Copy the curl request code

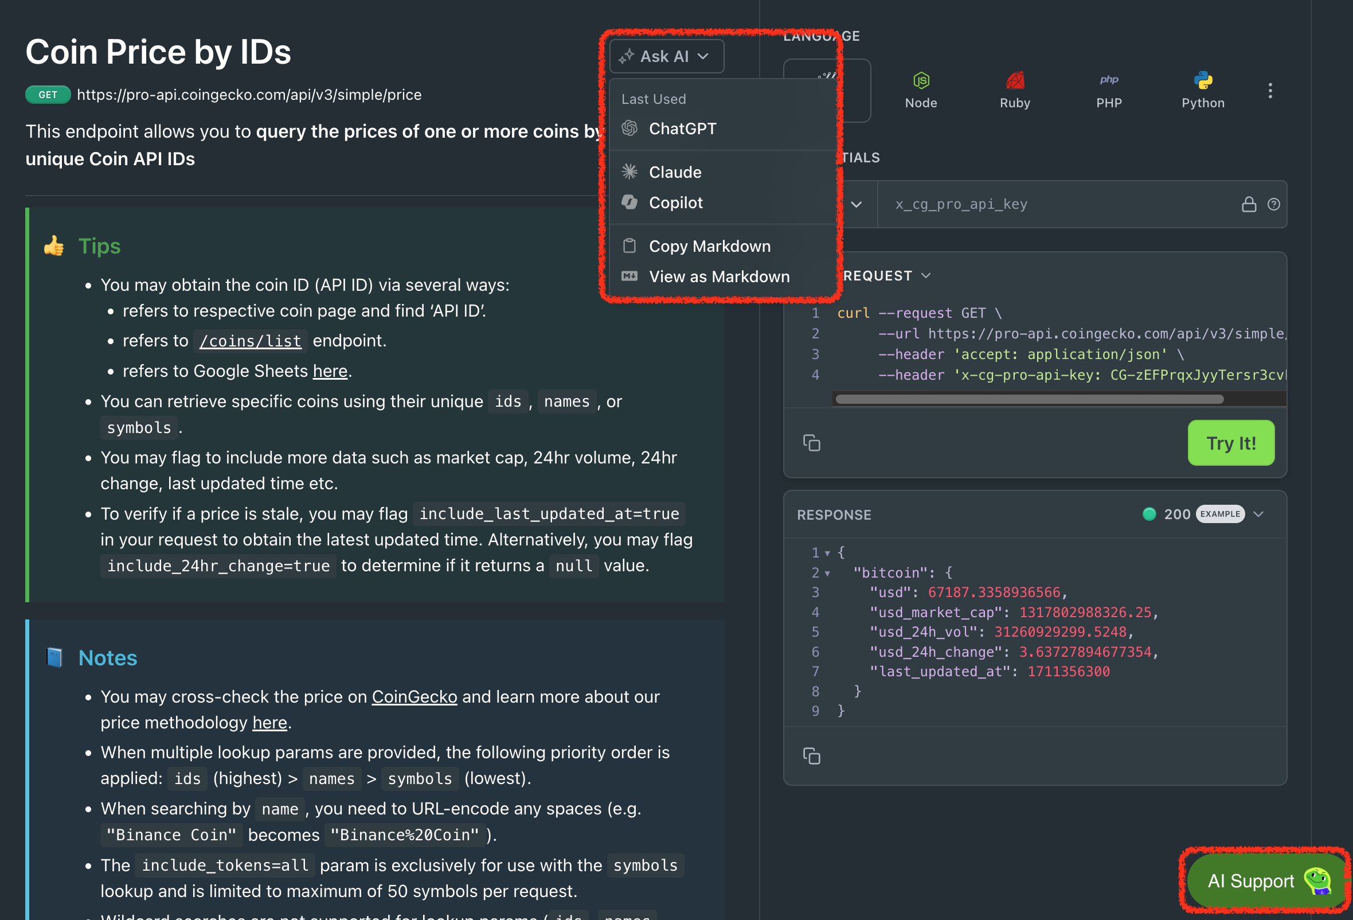812,443
